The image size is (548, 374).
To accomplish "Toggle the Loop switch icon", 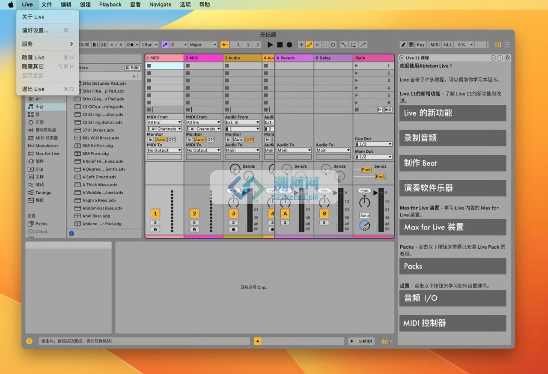I will coord(354,45).
